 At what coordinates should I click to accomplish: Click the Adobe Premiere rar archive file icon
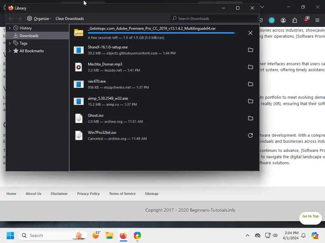tap(79, 33)
